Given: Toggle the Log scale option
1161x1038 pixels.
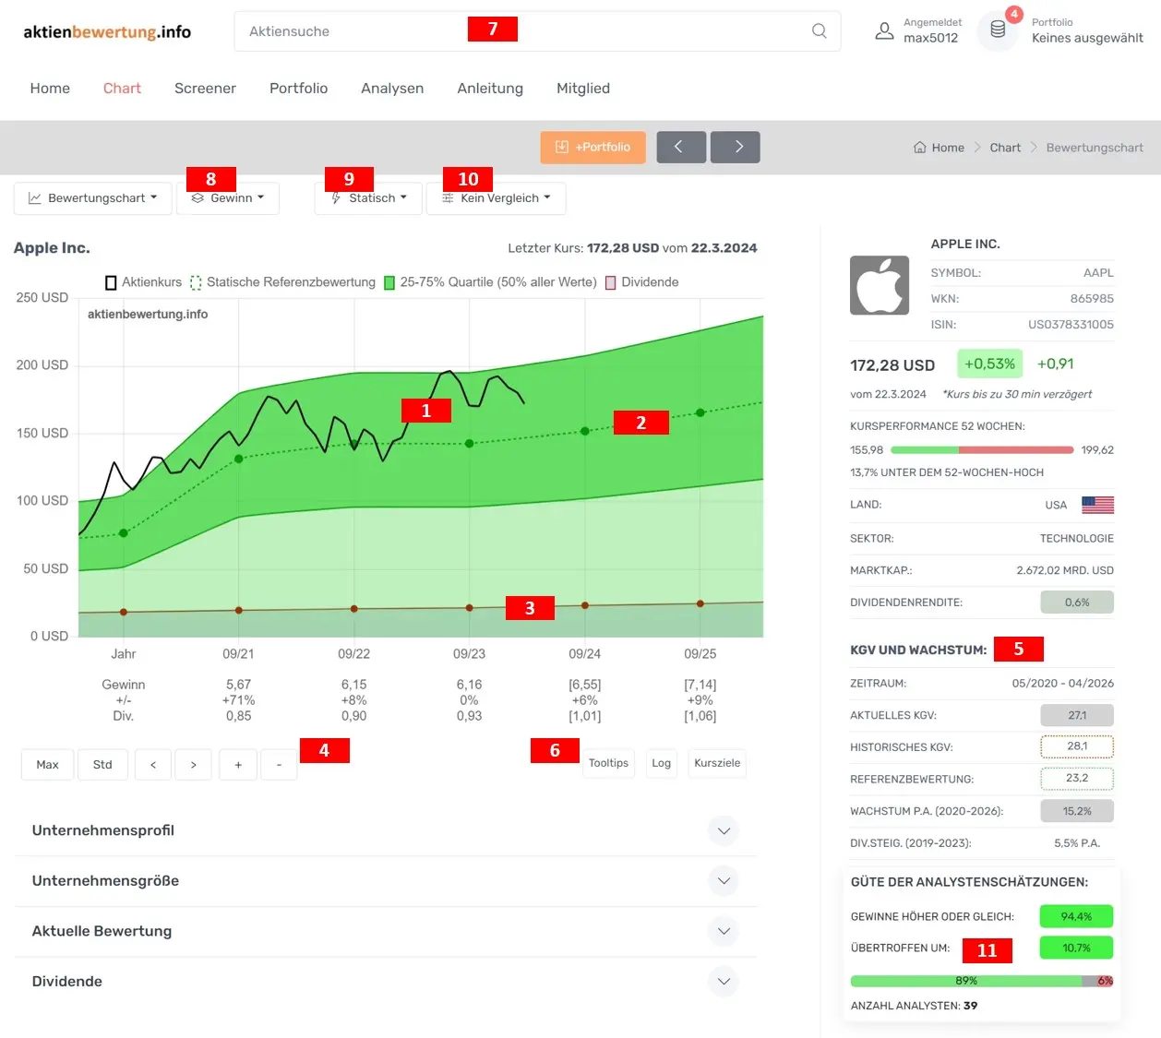Looking at the screenshot, I should pyautogui.click(x=661, y=763).
